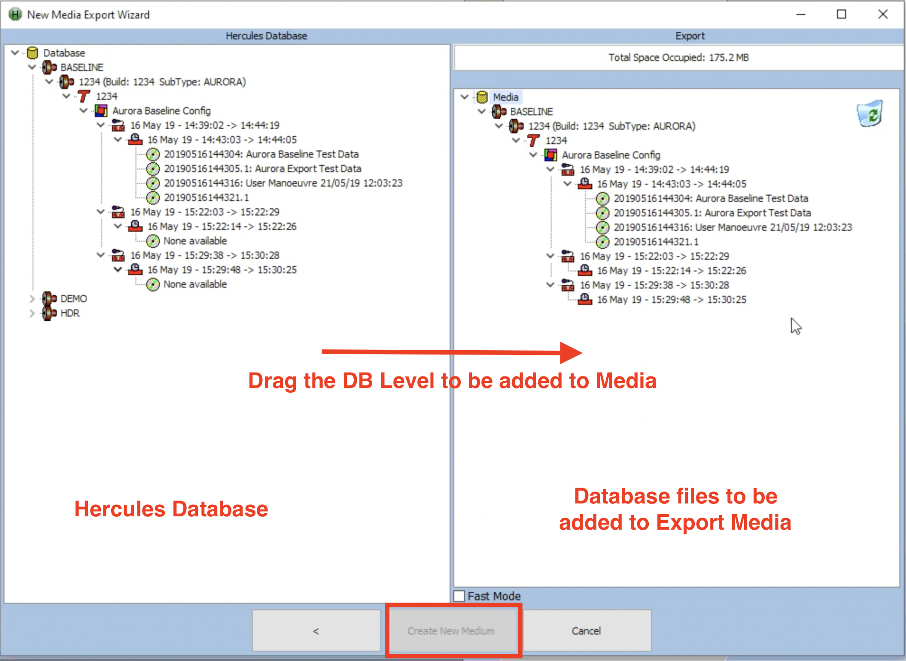Click the Media cylinder icon in Export tree
The image size is (906, 661).
click(482, 97)
